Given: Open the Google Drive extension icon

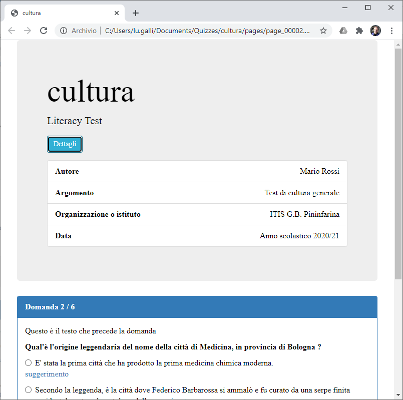Looking at the screenshot, I should (343, 31).
